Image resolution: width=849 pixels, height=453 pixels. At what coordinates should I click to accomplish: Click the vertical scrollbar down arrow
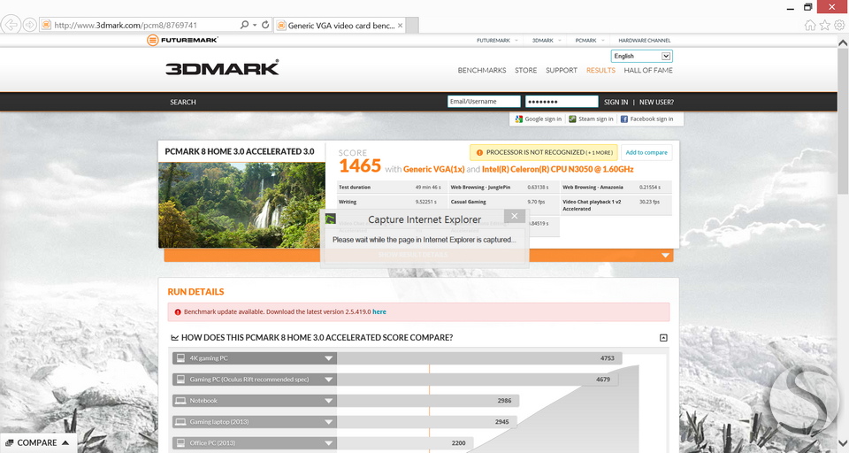(843, 443)
